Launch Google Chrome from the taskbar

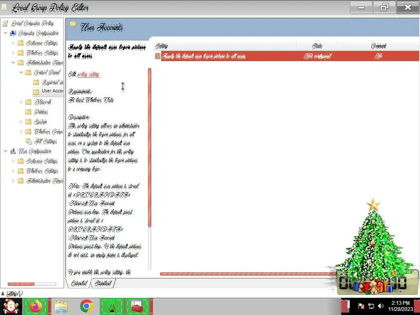pyautogui.click(x=86, y=306)
